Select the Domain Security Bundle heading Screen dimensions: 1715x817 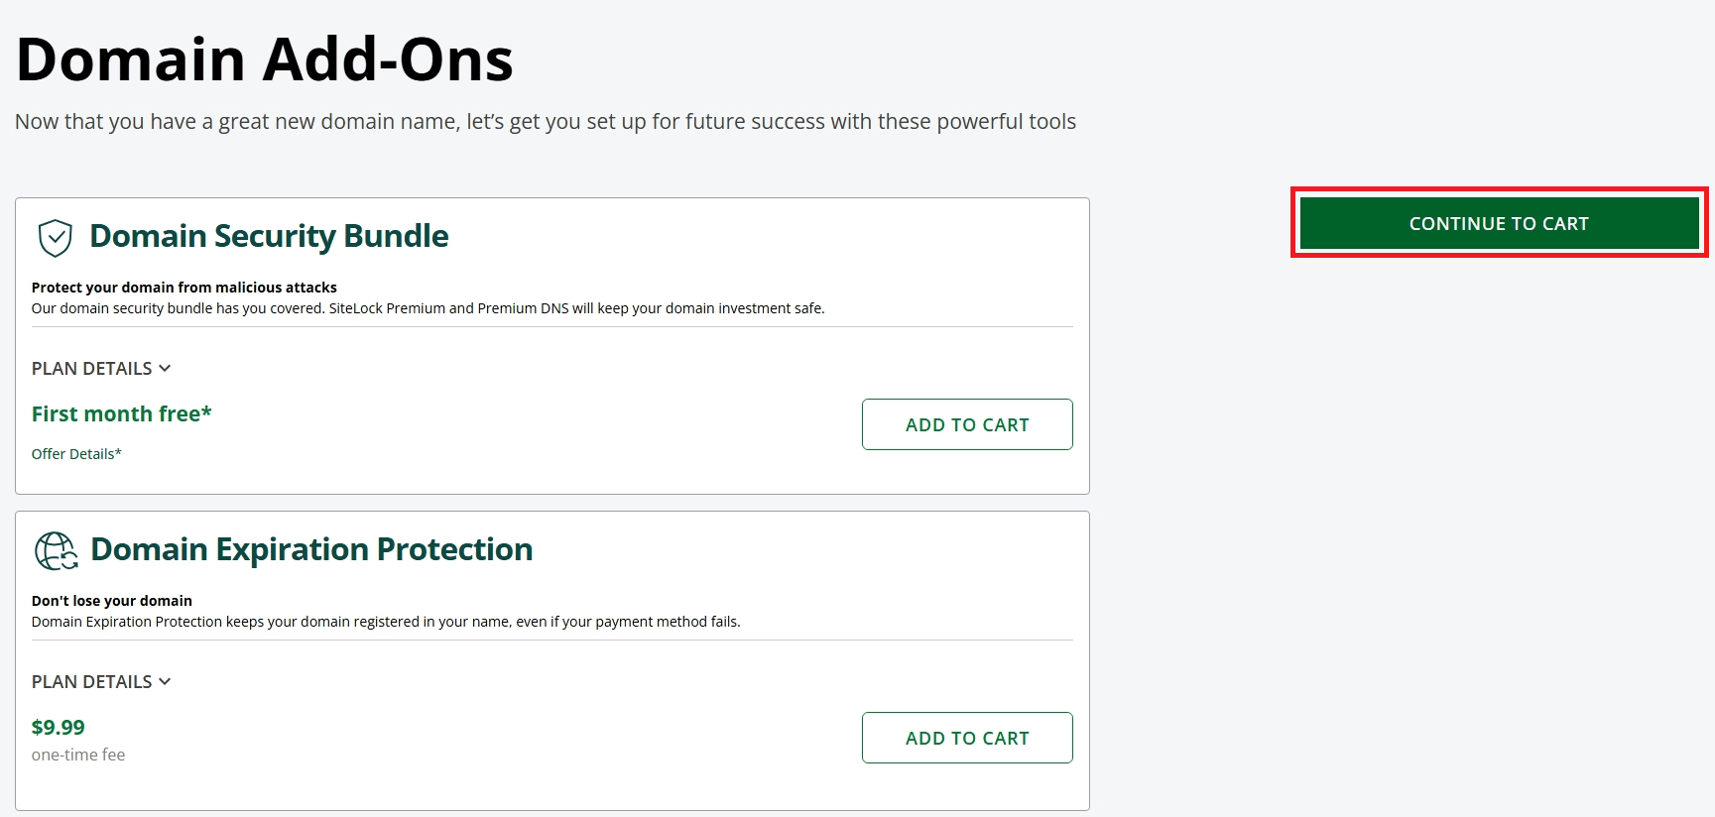[x=269, y=236]
